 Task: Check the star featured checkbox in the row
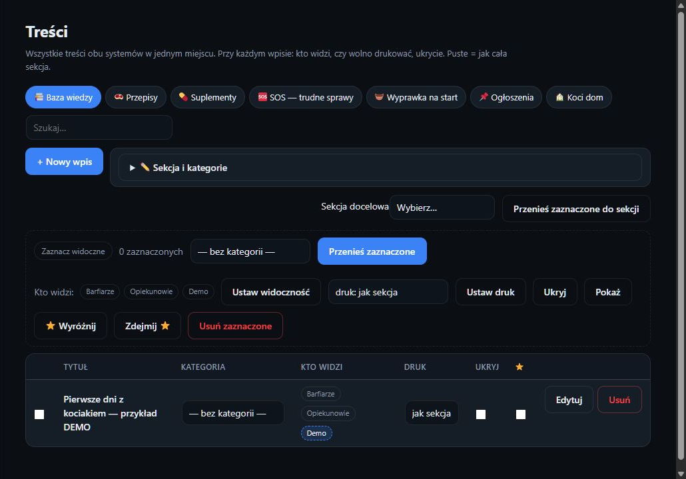[521, 414]
